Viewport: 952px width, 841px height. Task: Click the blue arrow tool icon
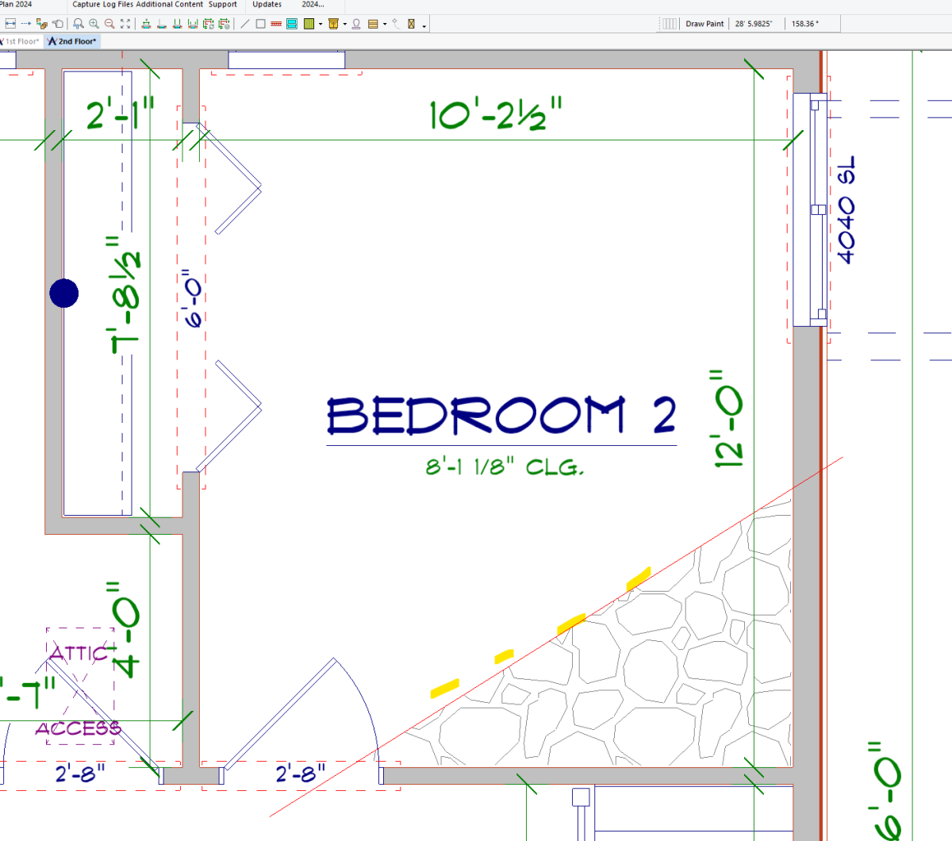pyautogui.click(x=26, y=24)
